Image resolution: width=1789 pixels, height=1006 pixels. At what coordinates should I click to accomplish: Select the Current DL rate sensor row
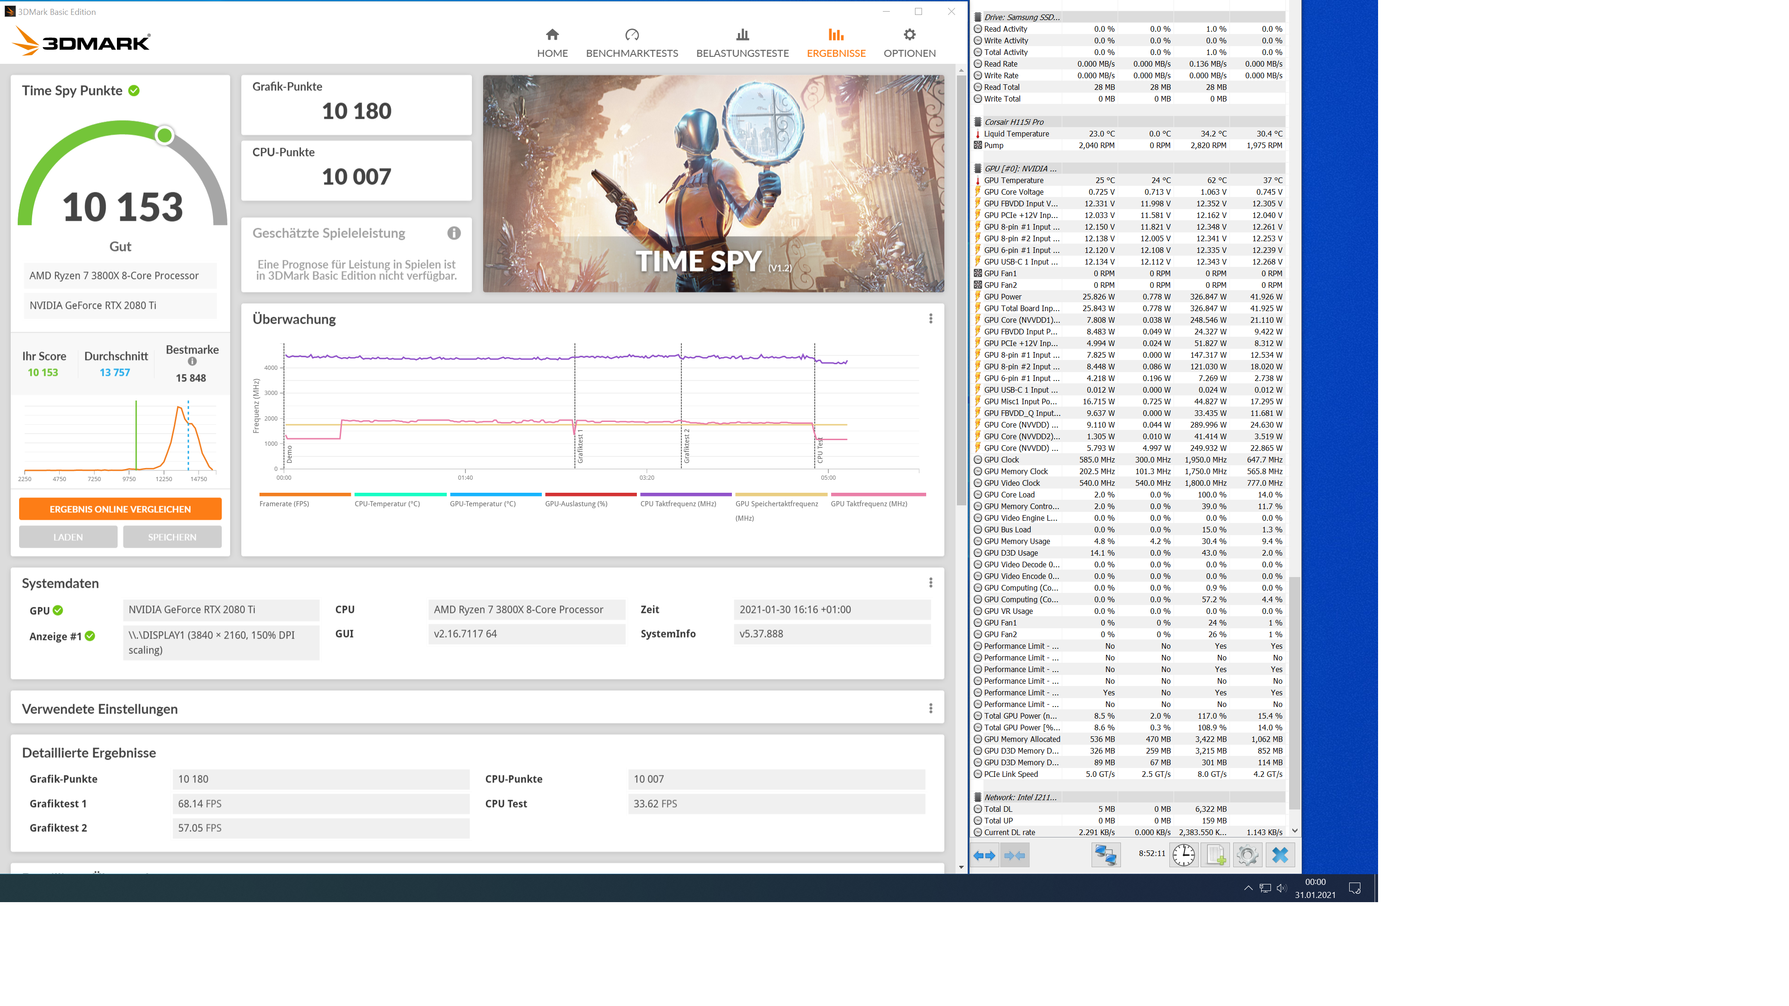coord(1128,832)
